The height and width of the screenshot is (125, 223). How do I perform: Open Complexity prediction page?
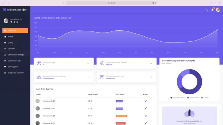point(15,73)
